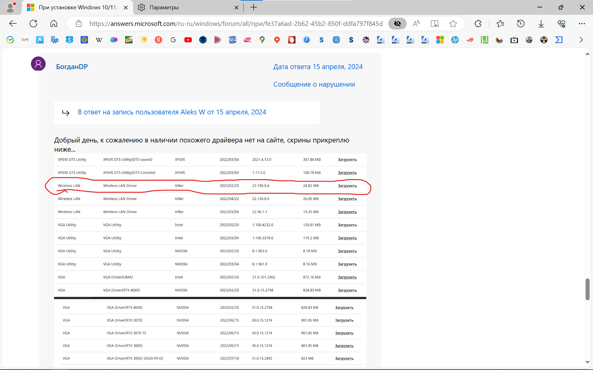The image size is (593, 370).
Task: Open the Yandex bookmark
Action: (x=158, y=40)
